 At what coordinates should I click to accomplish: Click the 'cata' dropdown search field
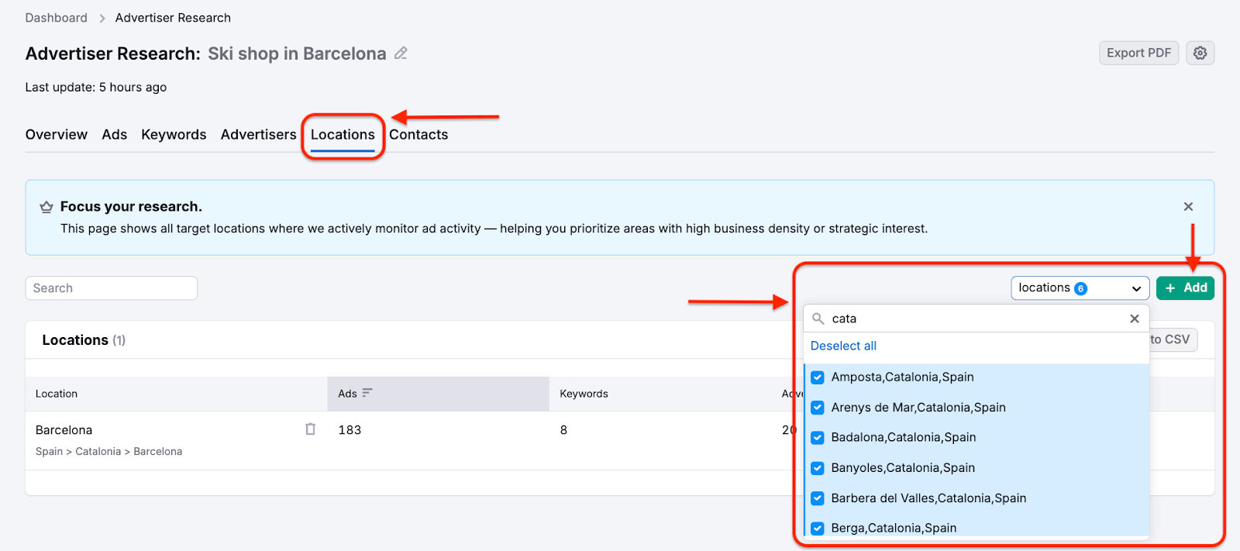(976, 319)
